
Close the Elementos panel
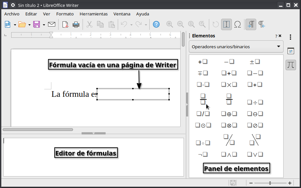[x=280, y=36]
